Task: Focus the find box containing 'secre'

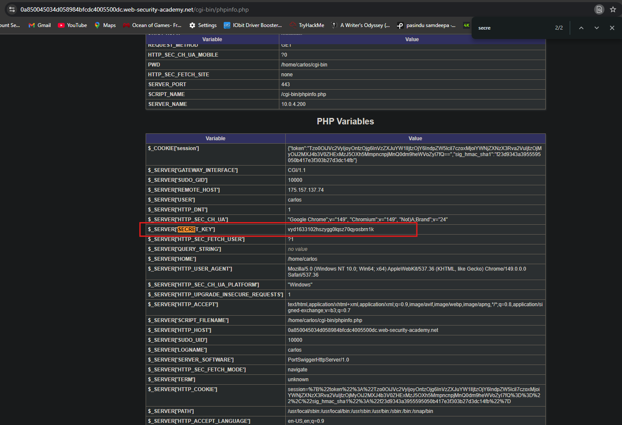Action: (x=514, y=28)
